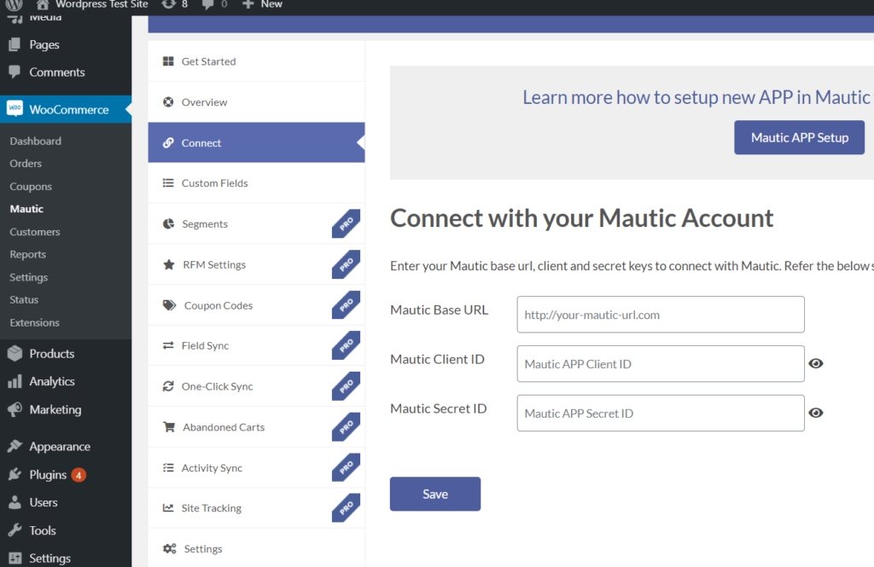Open WooCommerce Dashboard submenu
Screen dimensions: 874x567
pos(35,141)
